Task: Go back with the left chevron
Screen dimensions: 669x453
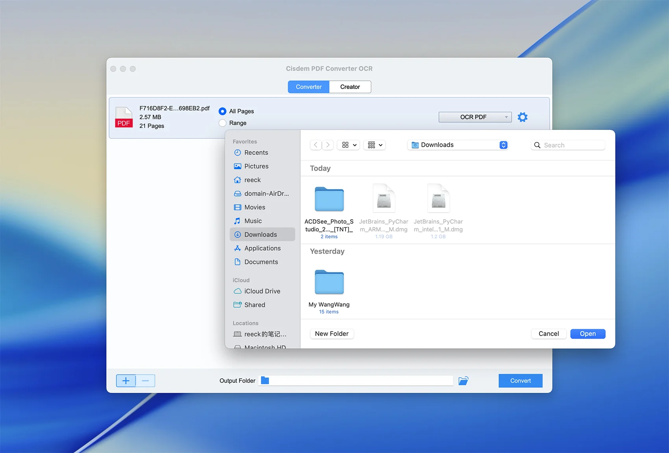Action: pos(316,145)
